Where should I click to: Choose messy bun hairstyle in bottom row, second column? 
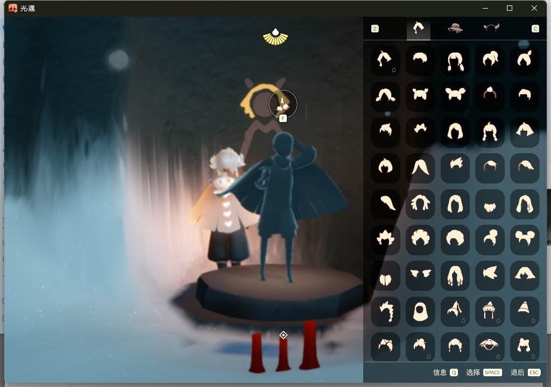click(x=420, y=347)
